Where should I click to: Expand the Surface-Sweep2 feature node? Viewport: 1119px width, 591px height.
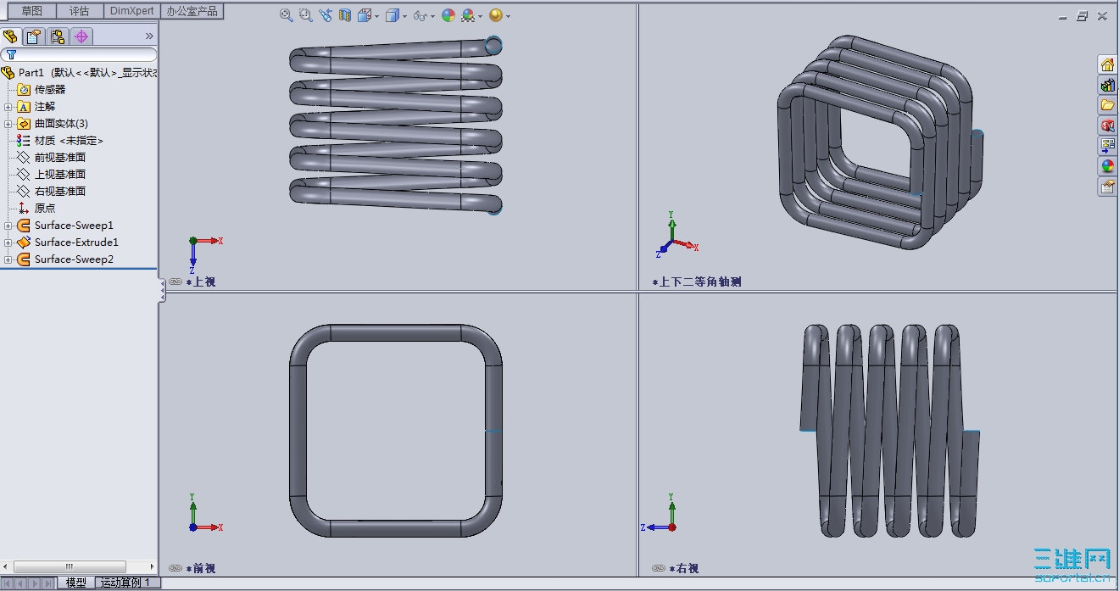coord(8,259)
